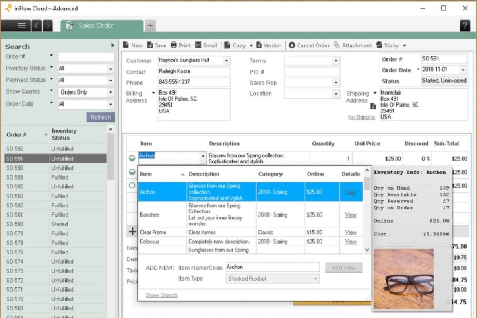Click the order list scrollbar up arrow
Screen dimensions: 477x318
point(111,130)
